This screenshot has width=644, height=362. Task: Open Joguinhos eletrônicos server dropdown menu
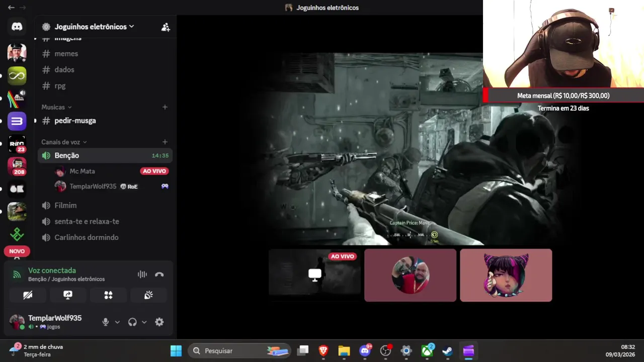95,27
